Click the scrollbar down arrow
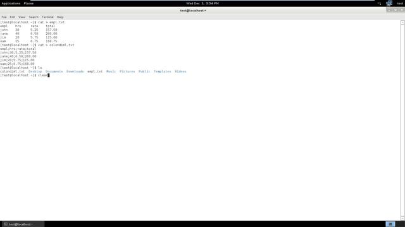 tap(402, 218)
